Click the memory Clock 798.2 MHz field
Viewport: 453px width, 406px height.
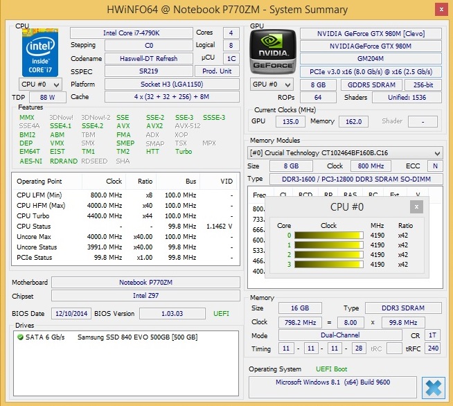[300, 322]
